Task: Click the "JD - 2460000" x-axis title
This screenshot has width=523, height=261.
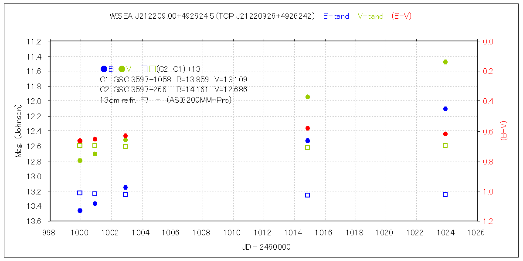Action: 266,247
